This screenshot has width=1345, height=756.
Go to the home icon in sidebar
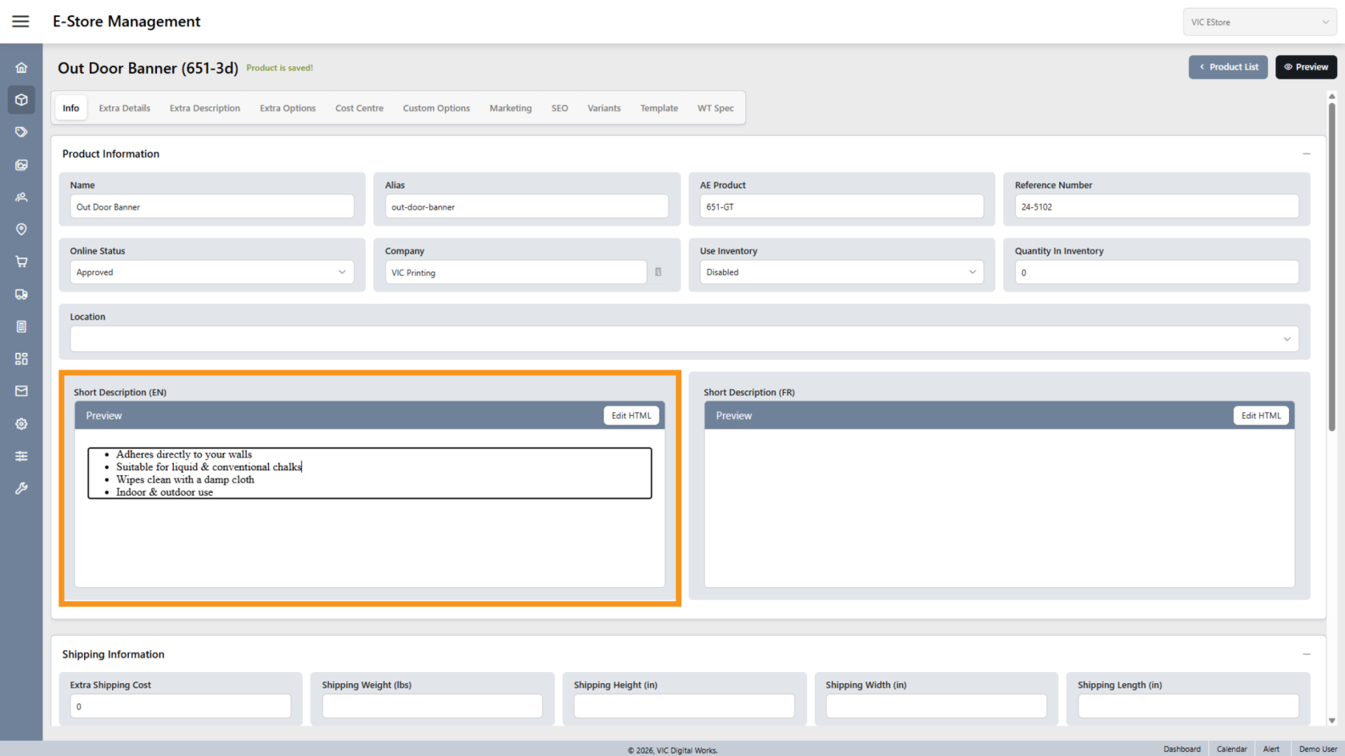22,68
